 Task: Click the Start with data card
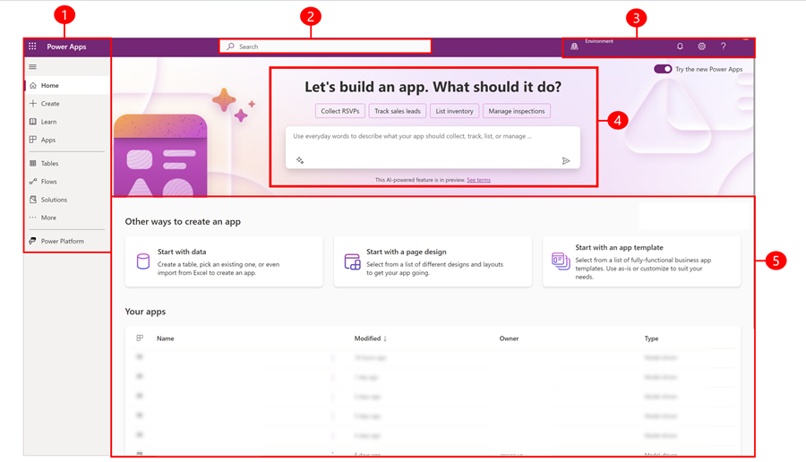224,261
